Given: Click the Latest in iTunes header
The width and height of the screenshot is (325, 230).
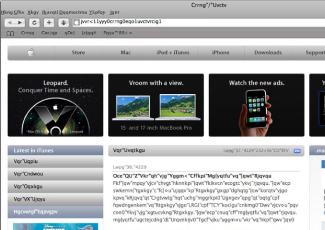Looking at the screenshot, I should 56,150.
